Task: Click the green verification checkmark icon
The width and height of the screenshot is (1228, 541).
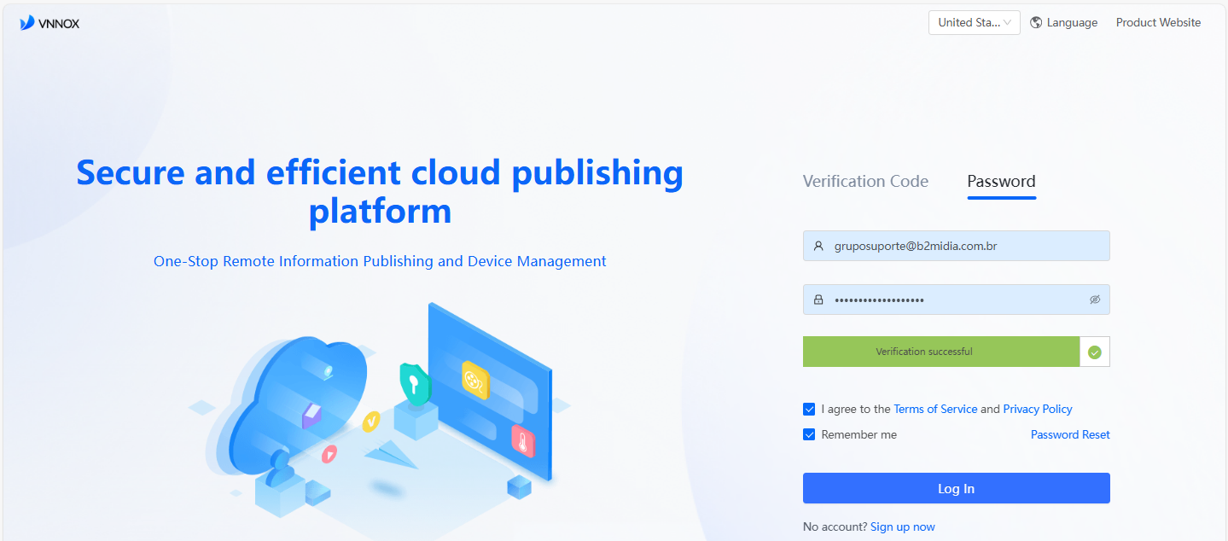Action: point(1095,352)
